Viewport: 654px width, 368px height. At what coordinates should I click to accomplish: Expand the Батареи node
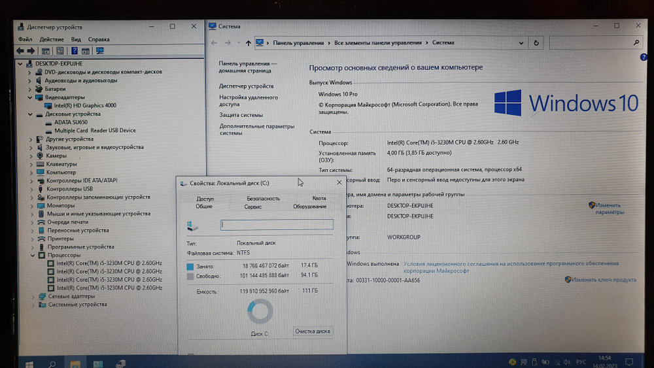(x=29, y=89)
